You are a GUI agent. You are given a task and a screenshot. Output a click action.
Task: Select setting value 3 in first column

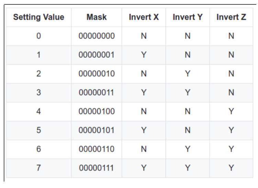38,93
